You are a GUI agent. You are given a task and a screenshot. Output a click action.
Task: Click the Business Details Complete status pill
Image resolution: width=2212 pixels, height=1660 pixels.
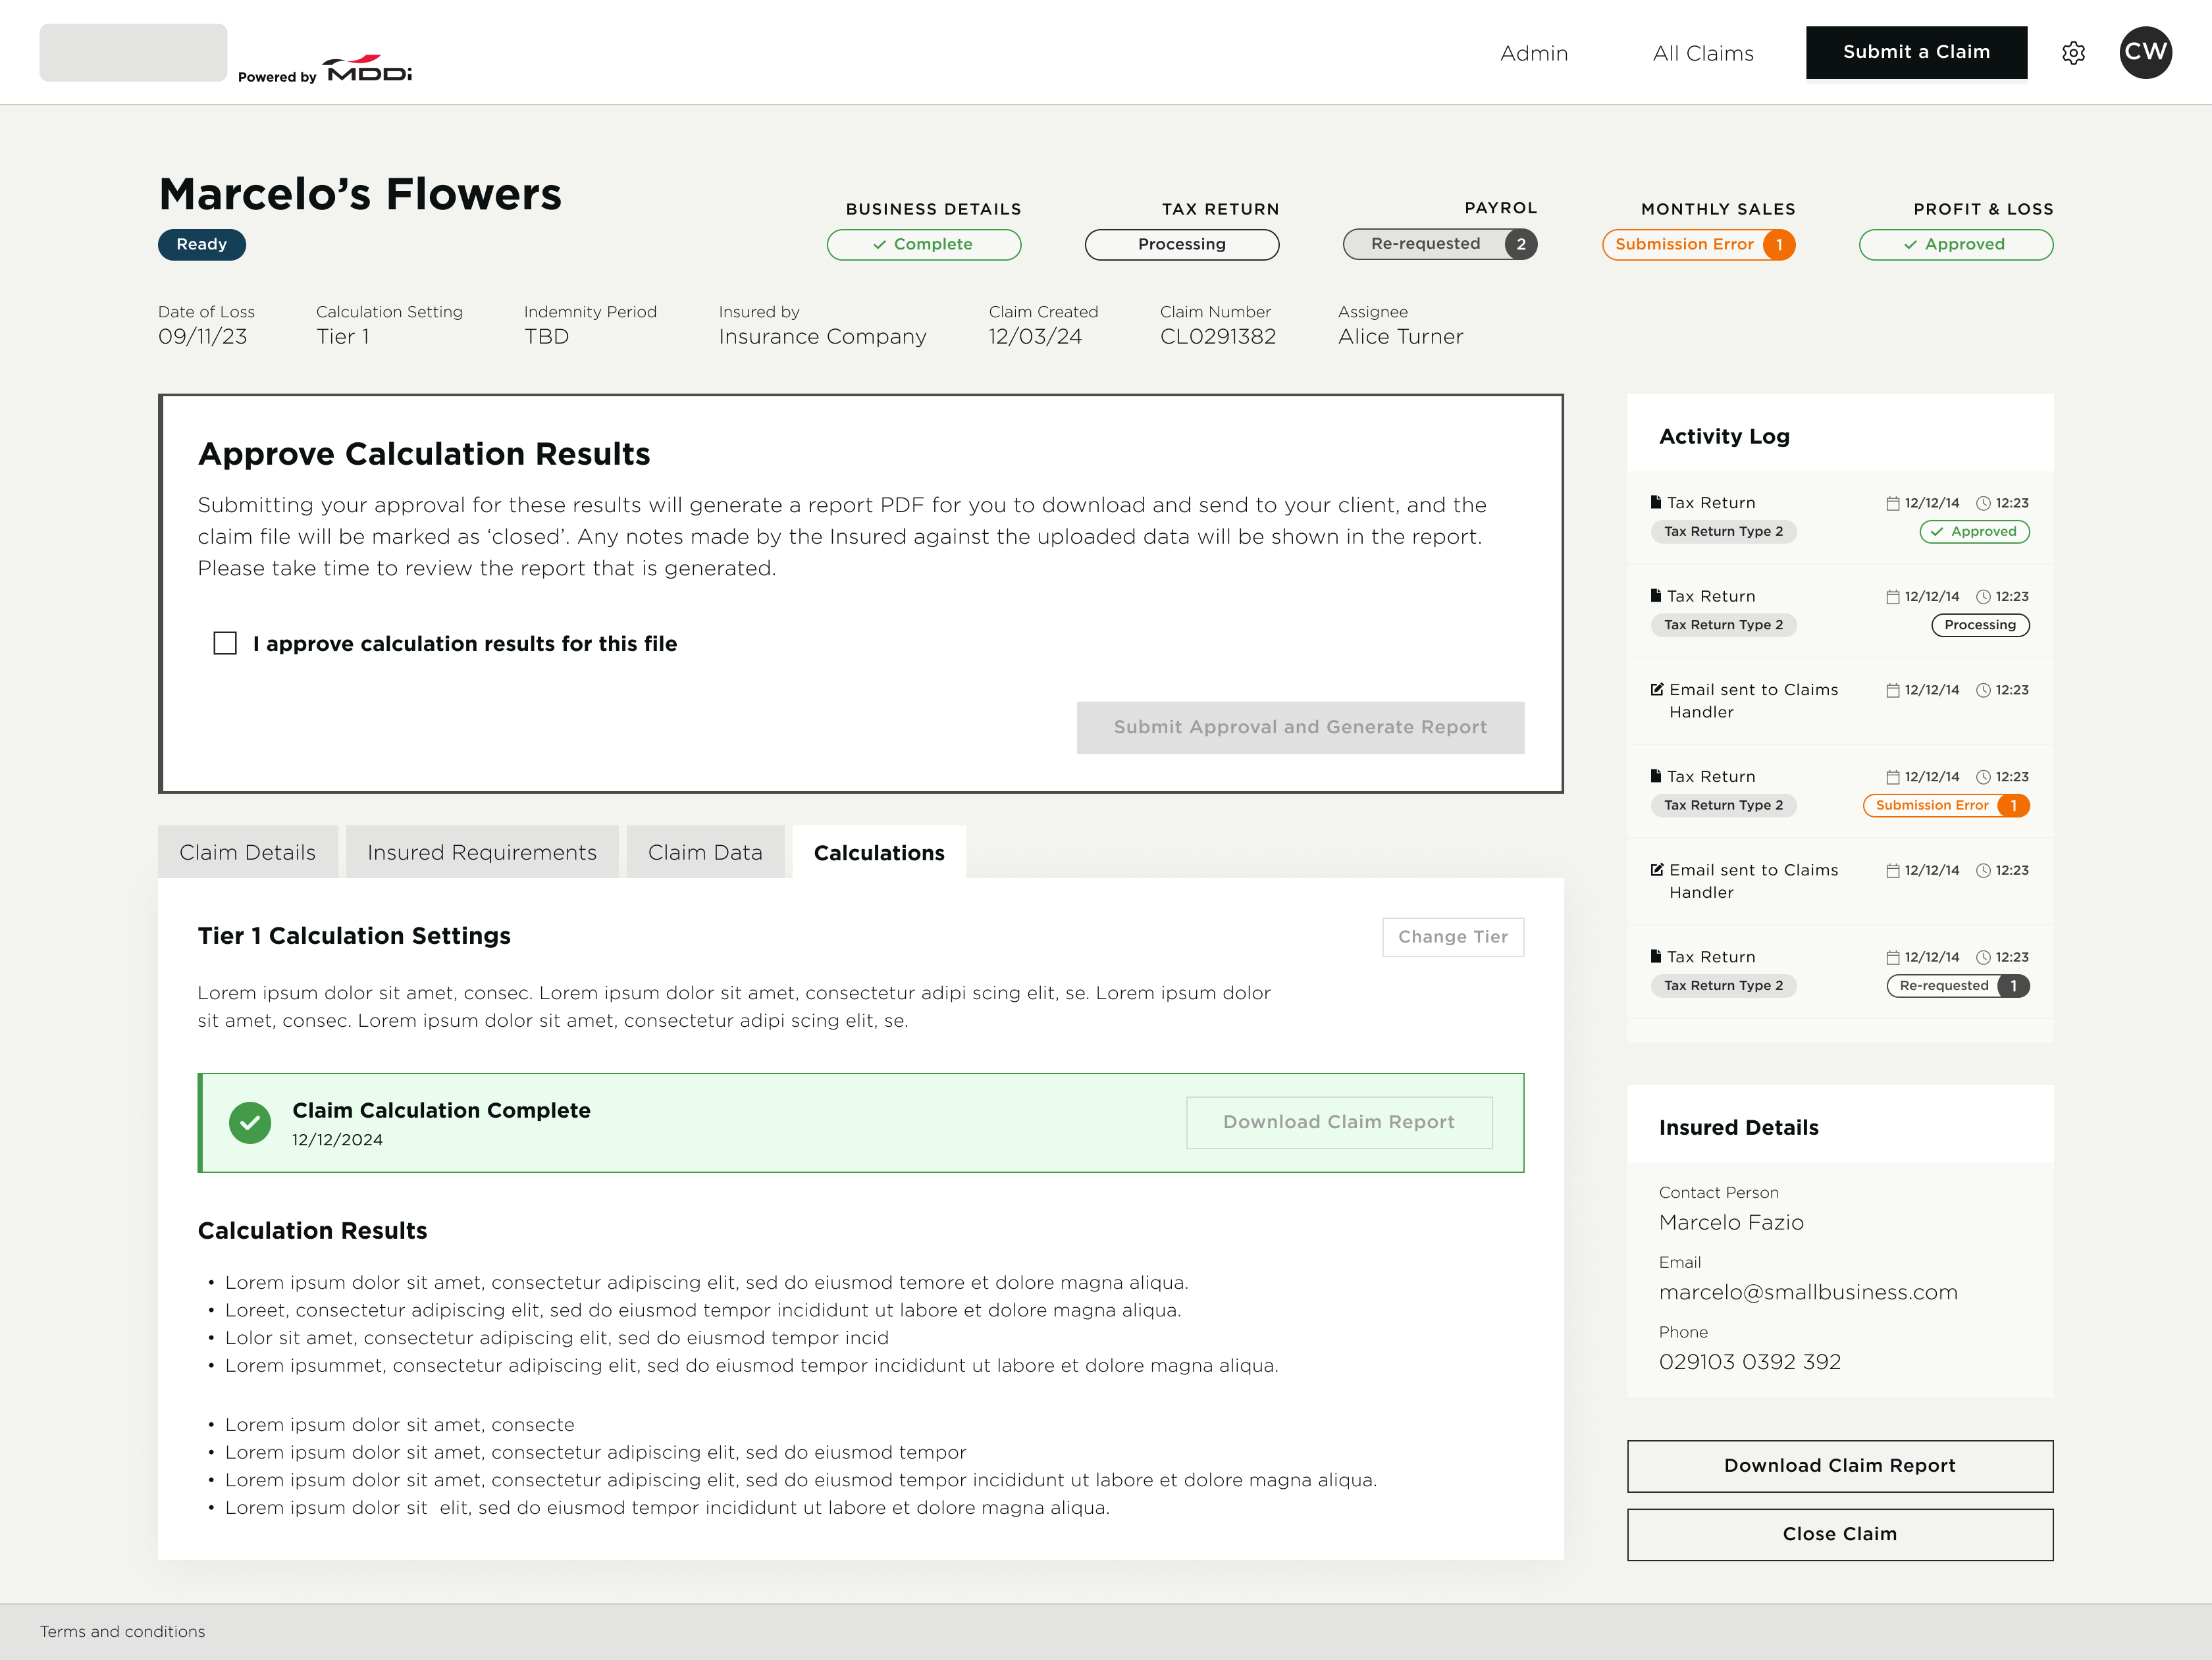pyautogui.click(x=923, y=245)
